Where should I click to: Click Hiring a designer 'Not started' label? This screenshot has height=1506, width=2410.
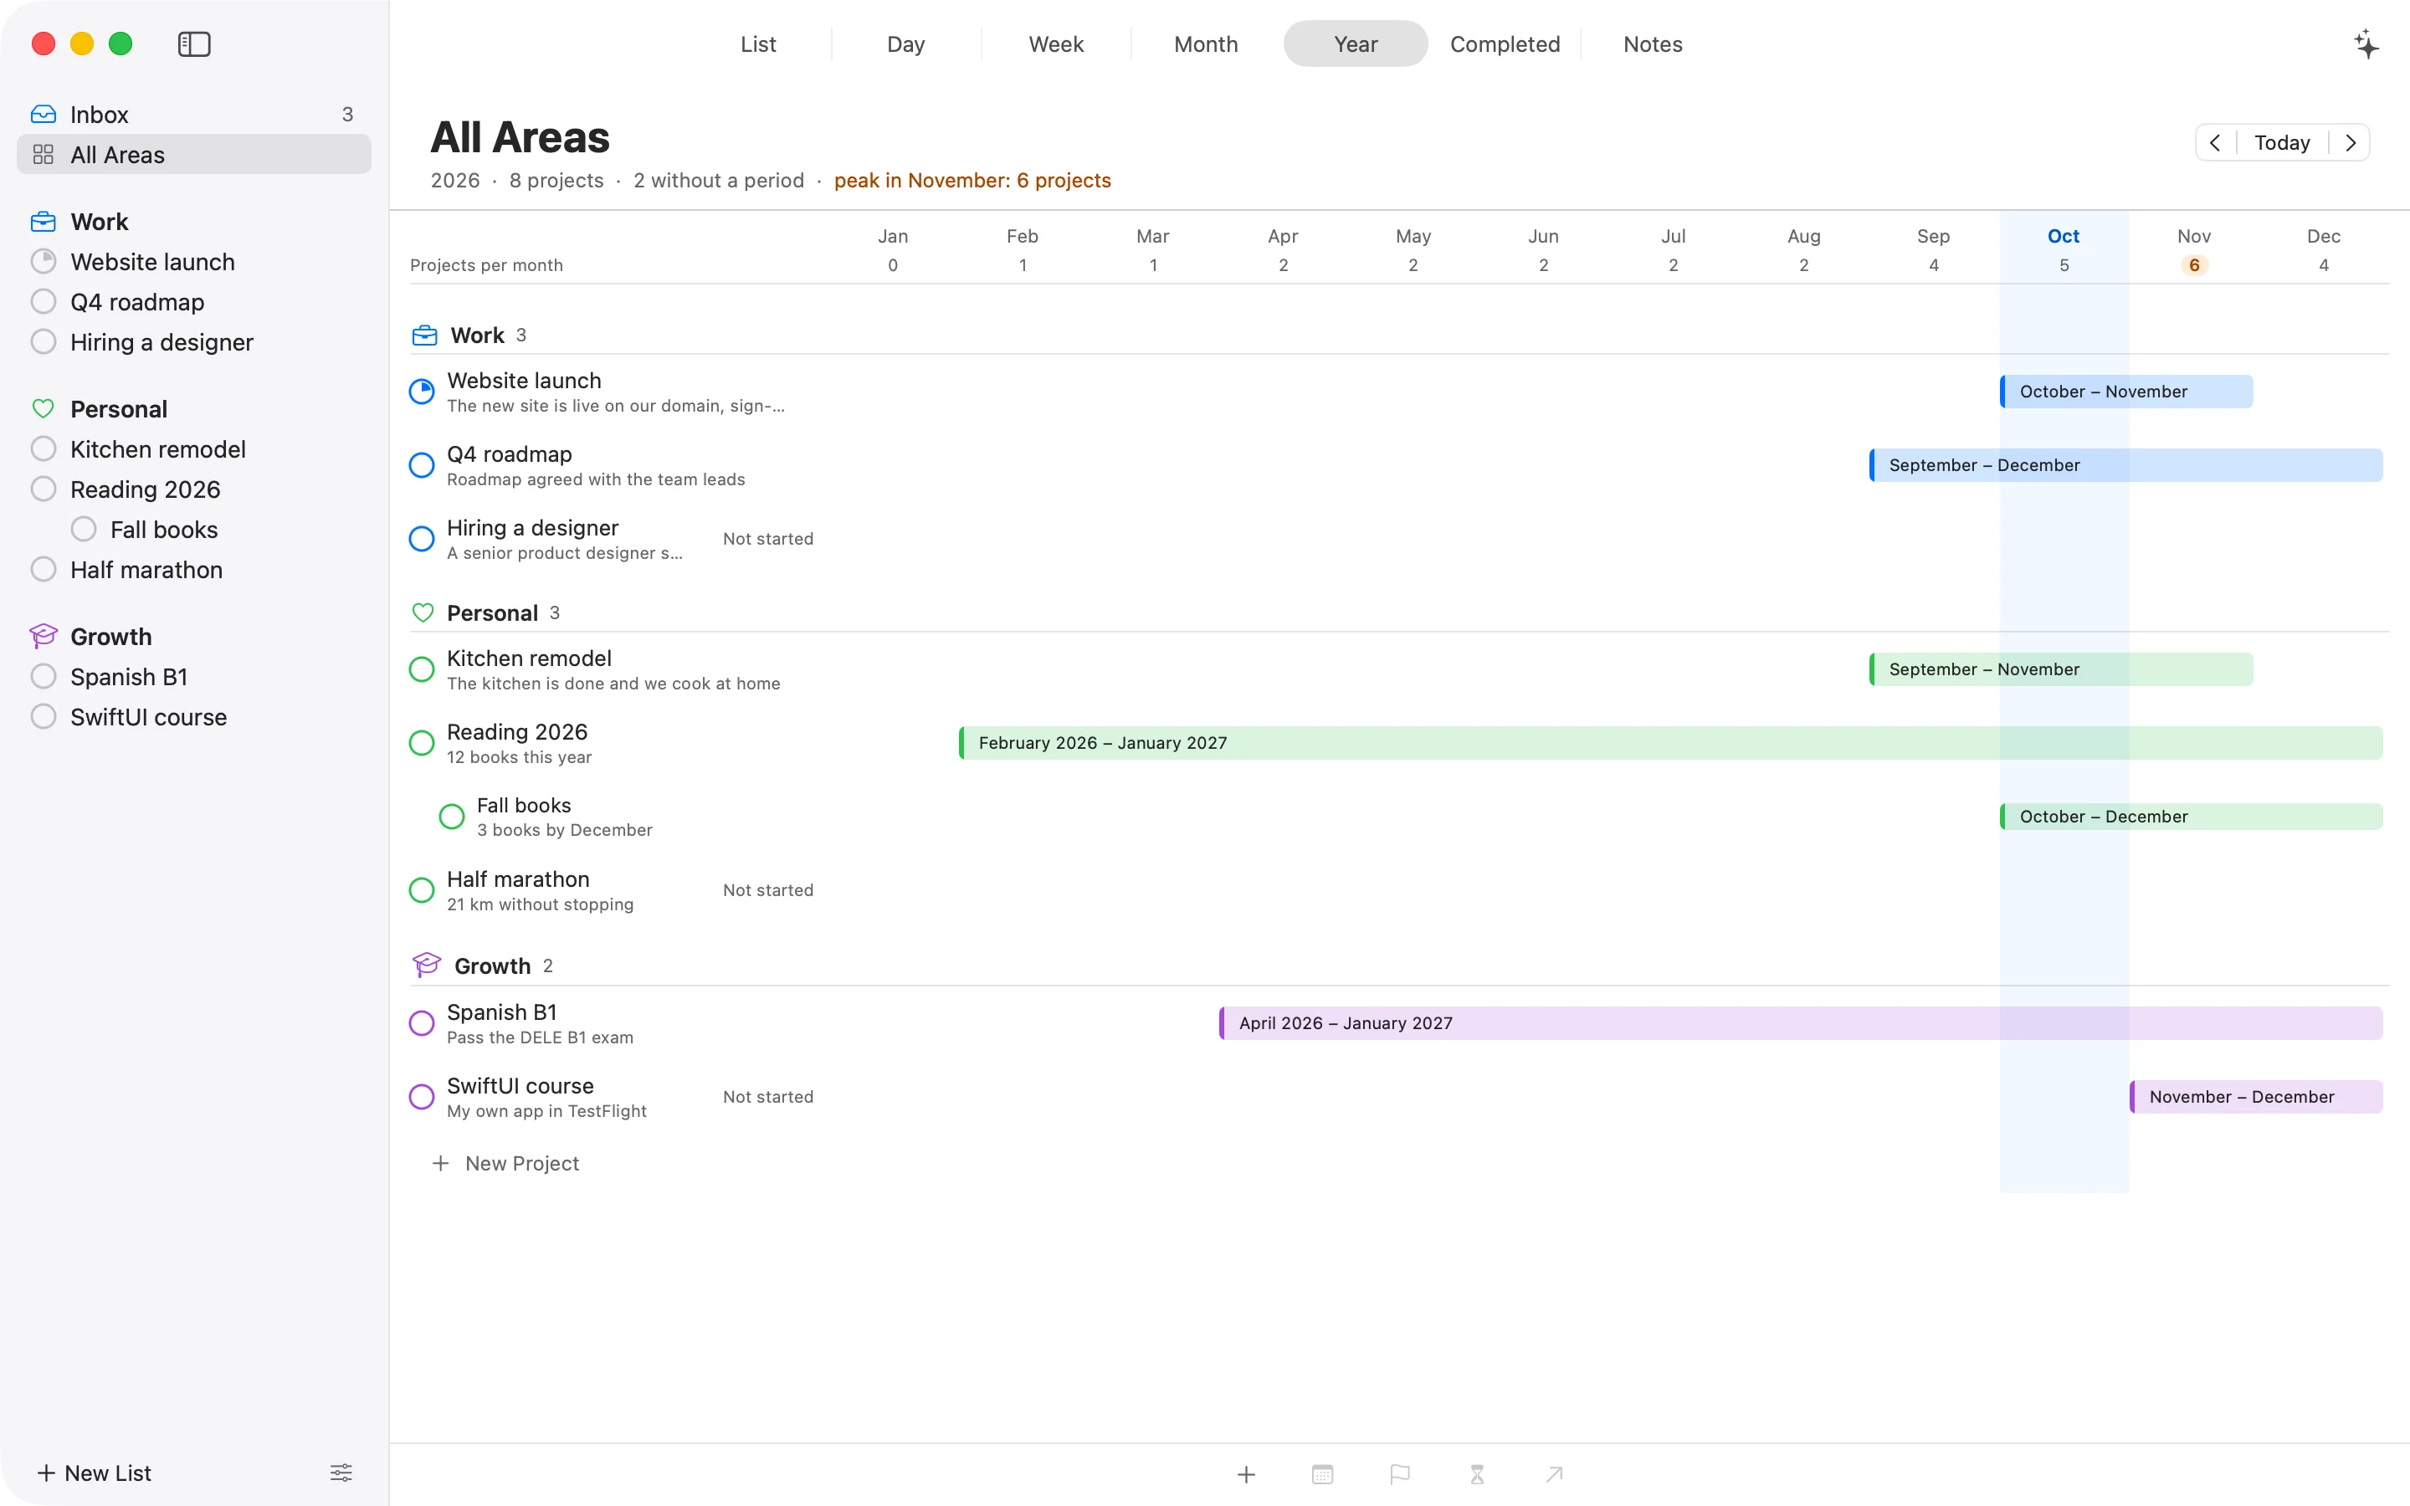768,539
